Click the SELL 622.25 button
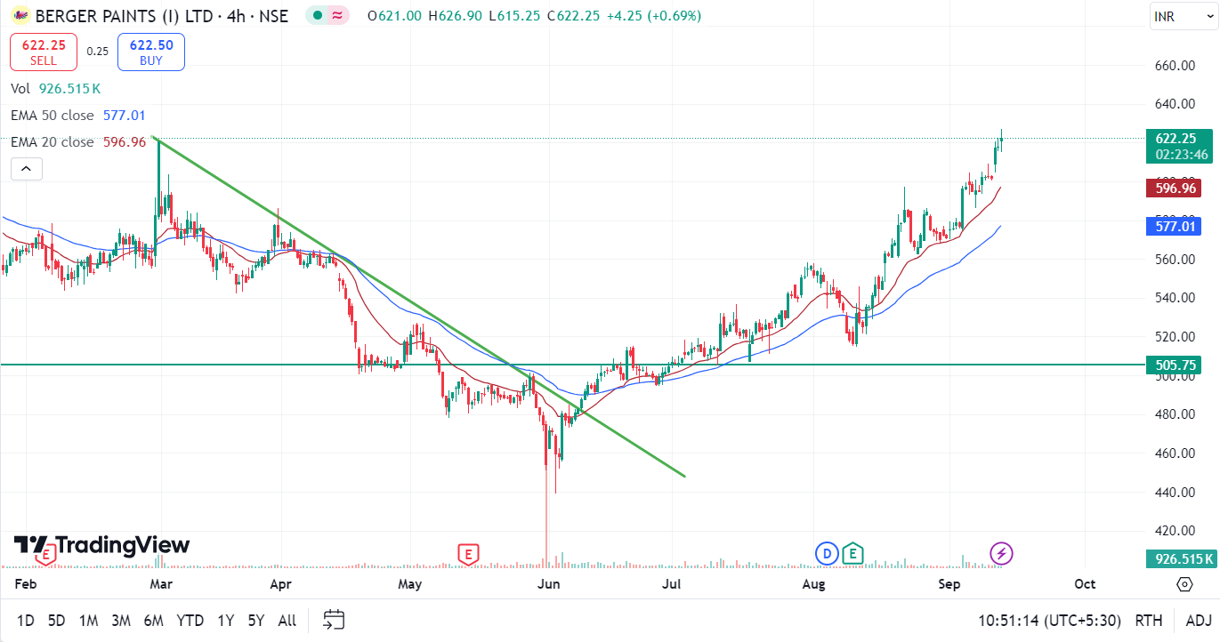The width and height of the screenshot is (1220, 642). point(44,52)
